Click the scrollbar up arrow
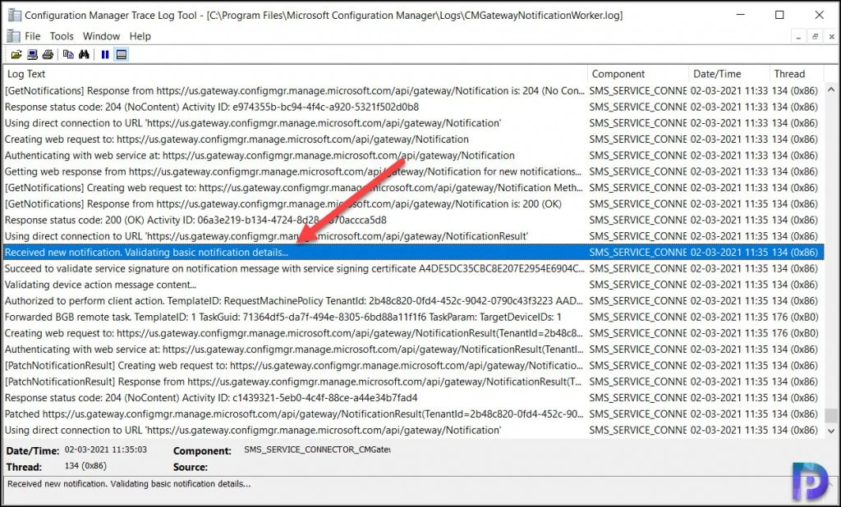 point(831,89)
